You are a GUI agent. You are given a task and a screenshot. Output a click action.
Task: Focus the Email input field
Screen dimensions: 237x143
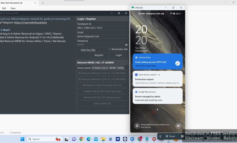point(102,36)
